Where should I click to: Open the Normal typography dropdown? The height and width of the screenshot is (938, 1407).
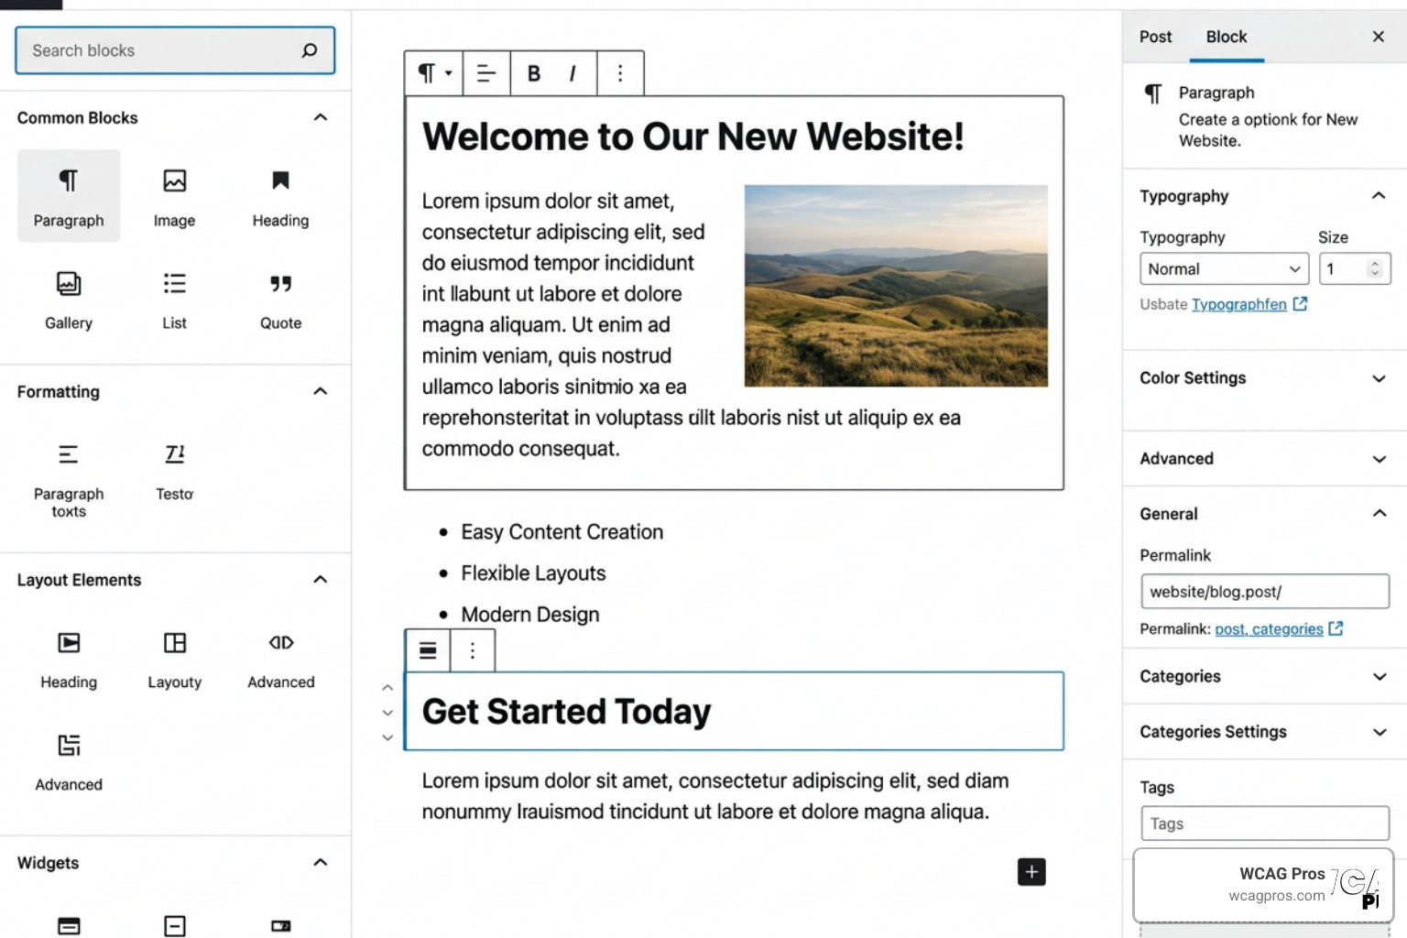pyautogui.click(x=1225, y=269)
